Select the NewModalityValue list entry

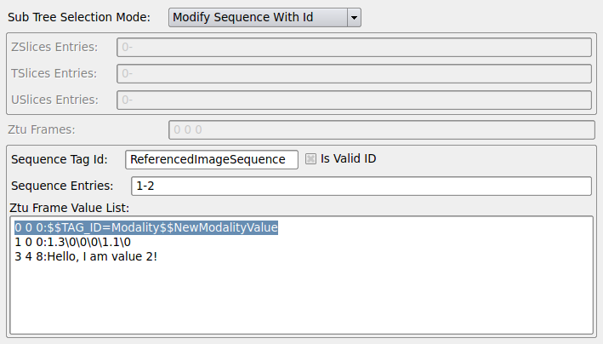(146, 227)
